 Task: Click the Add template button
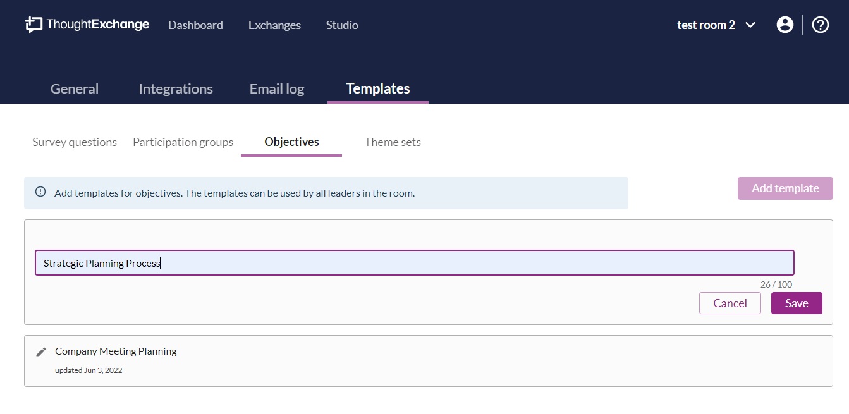(785, 188)
